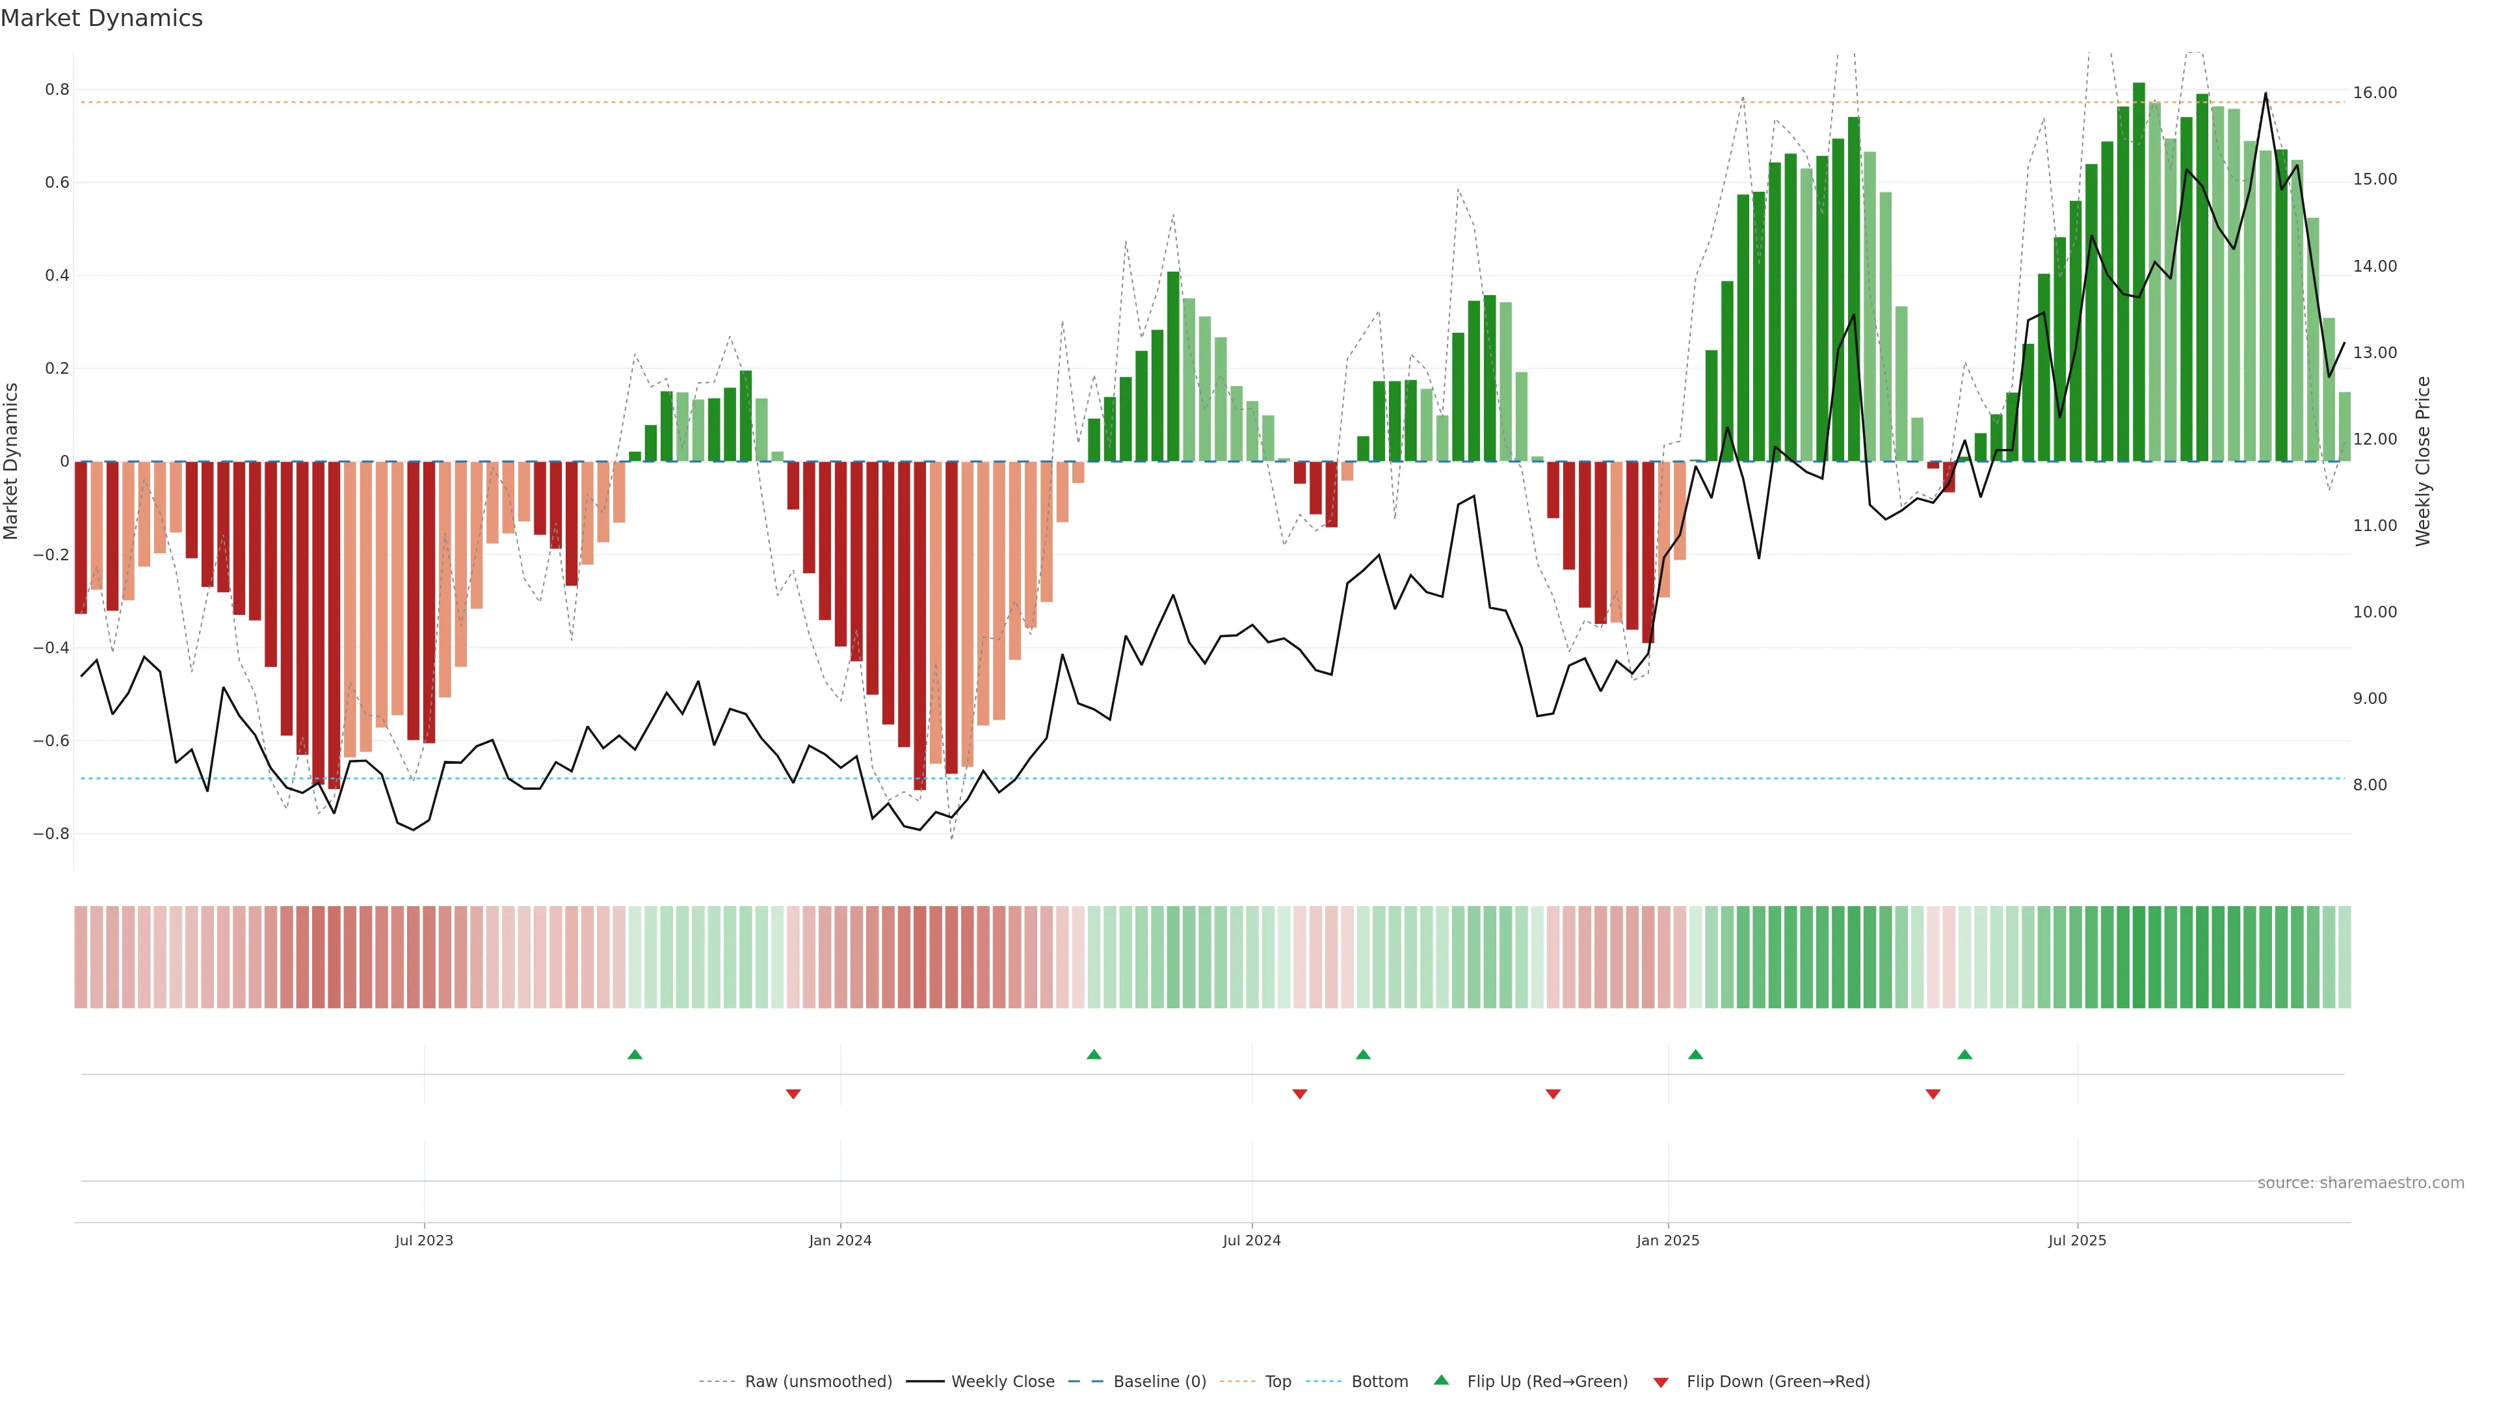Click the last green Flip Up triangle marker
This screenshot has height=1404, width=2497.
click(x=1964, y=1054)
